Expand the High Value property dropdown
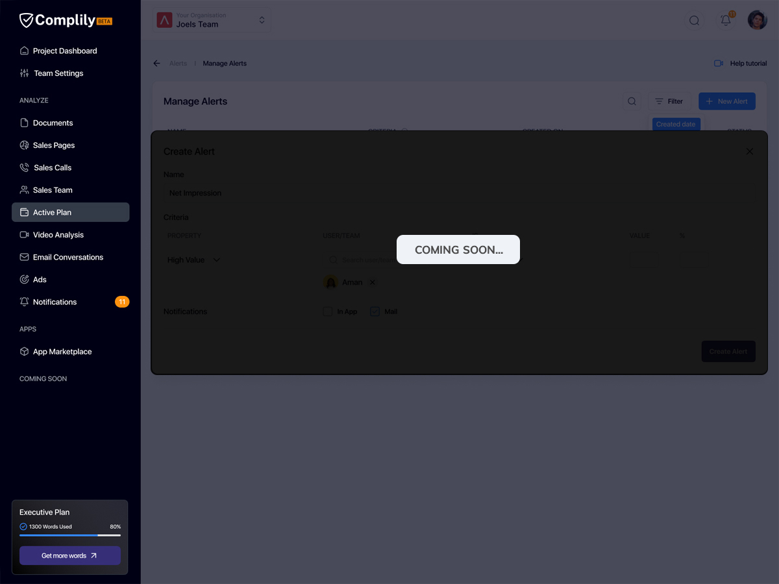 click(194, 260)
